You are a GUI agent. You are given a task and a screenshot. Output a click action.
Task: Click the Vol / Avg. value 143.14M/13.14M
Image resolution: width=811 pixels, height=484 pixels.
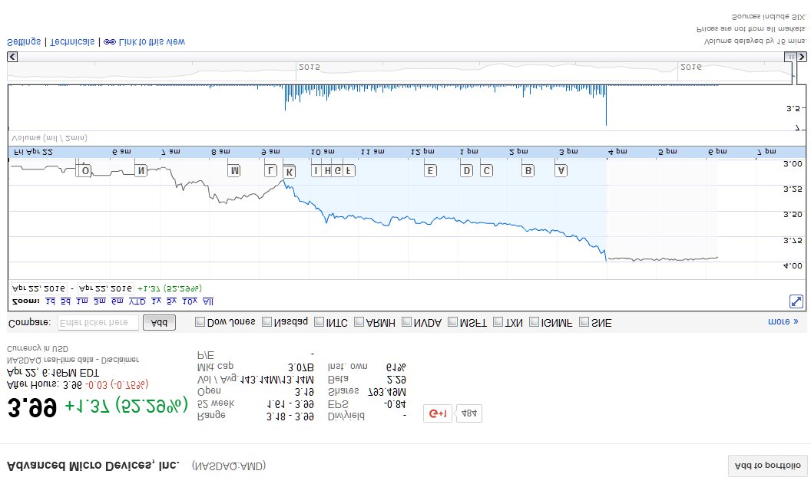pos(277,380)
